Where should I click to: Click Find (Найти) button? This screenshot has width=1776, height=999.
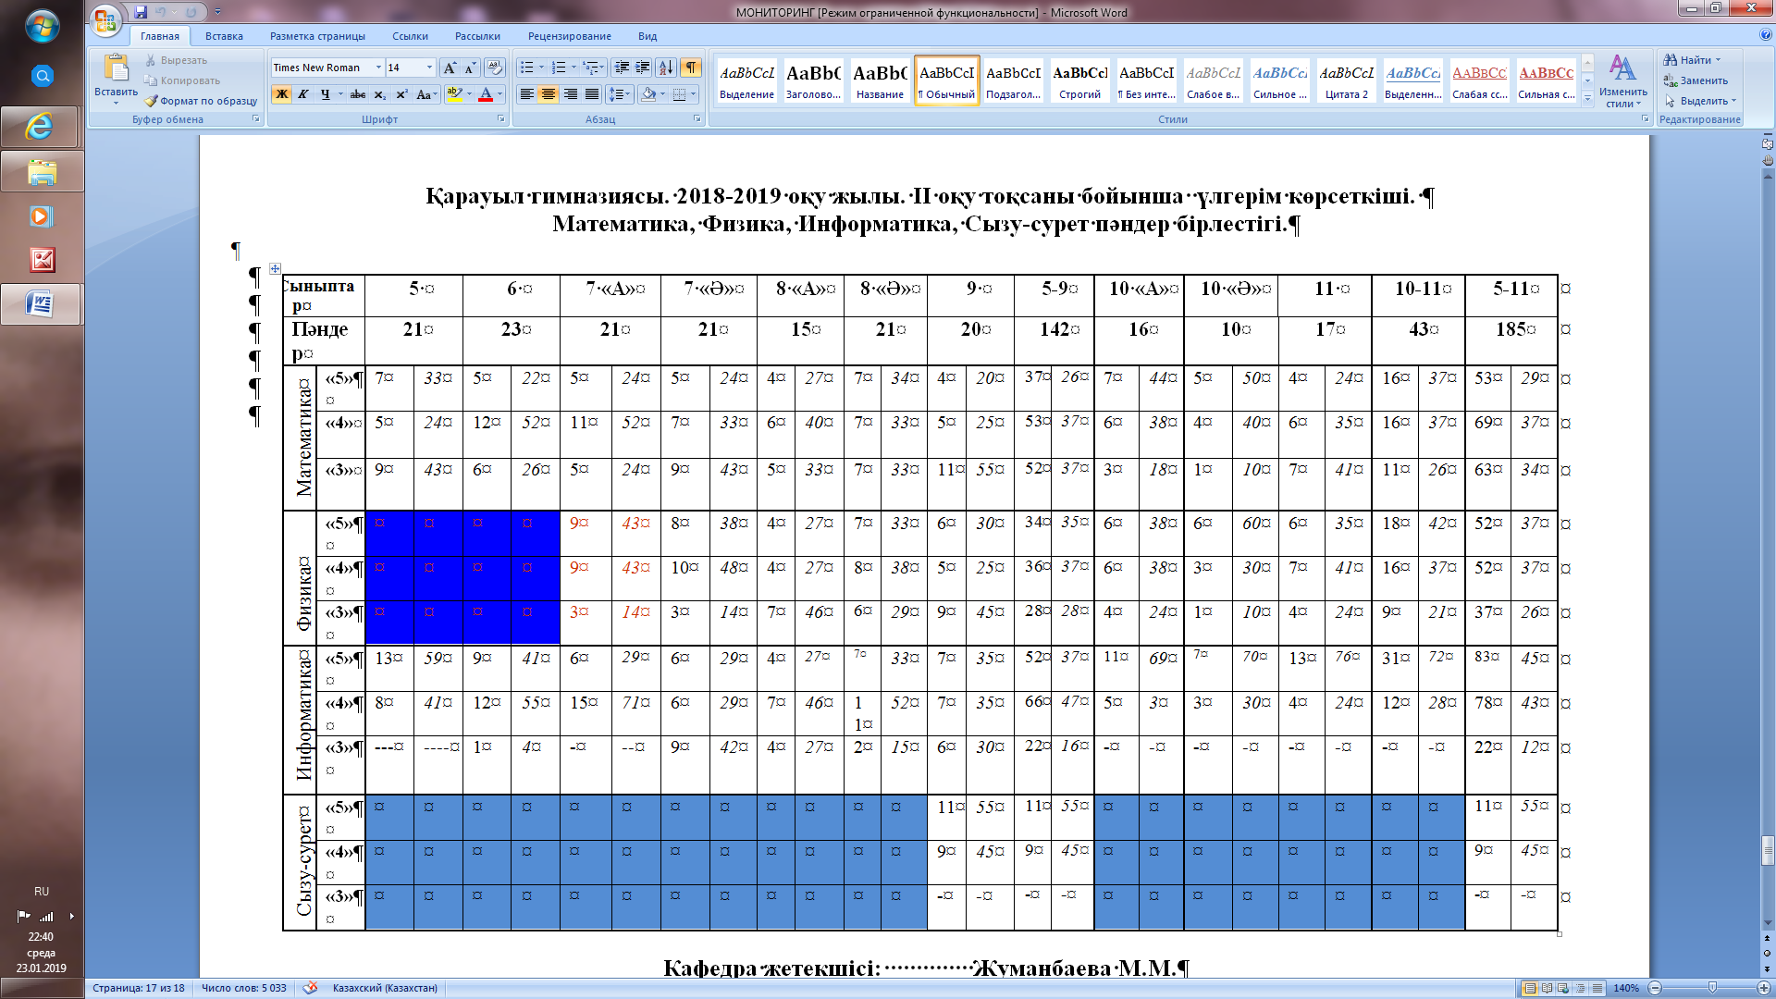click(1693, 60)
